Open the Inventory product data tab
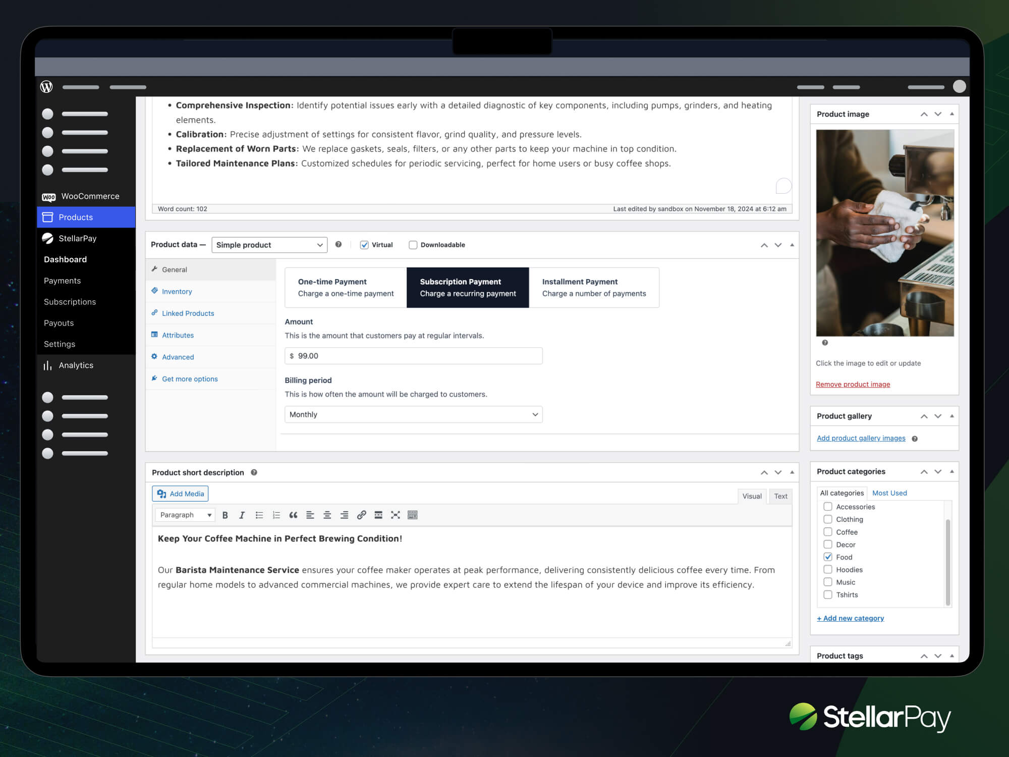 click(211, 292)
